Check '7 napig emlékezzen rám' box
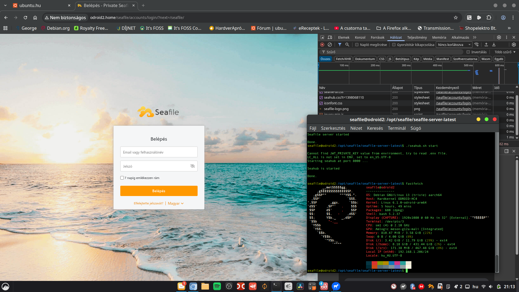519x292 pixels. pyautogui.click(x=122, y=178)
